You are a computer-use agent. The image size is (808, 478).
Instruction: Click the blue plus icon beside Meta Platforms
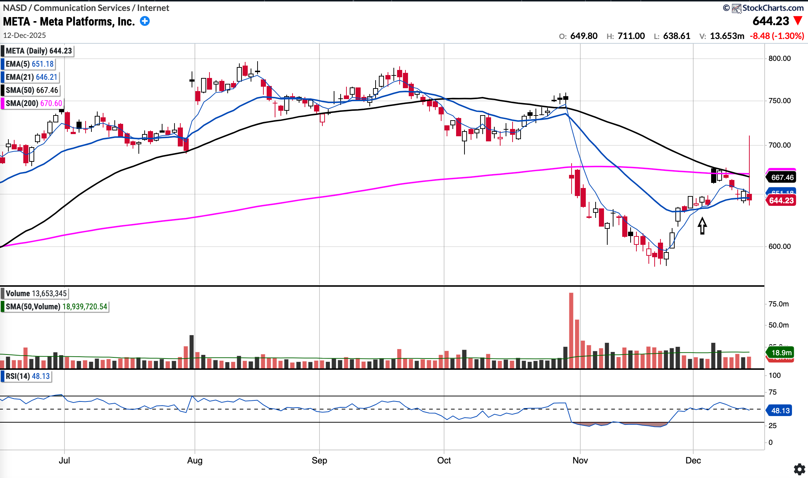click(x=145, y=21)
